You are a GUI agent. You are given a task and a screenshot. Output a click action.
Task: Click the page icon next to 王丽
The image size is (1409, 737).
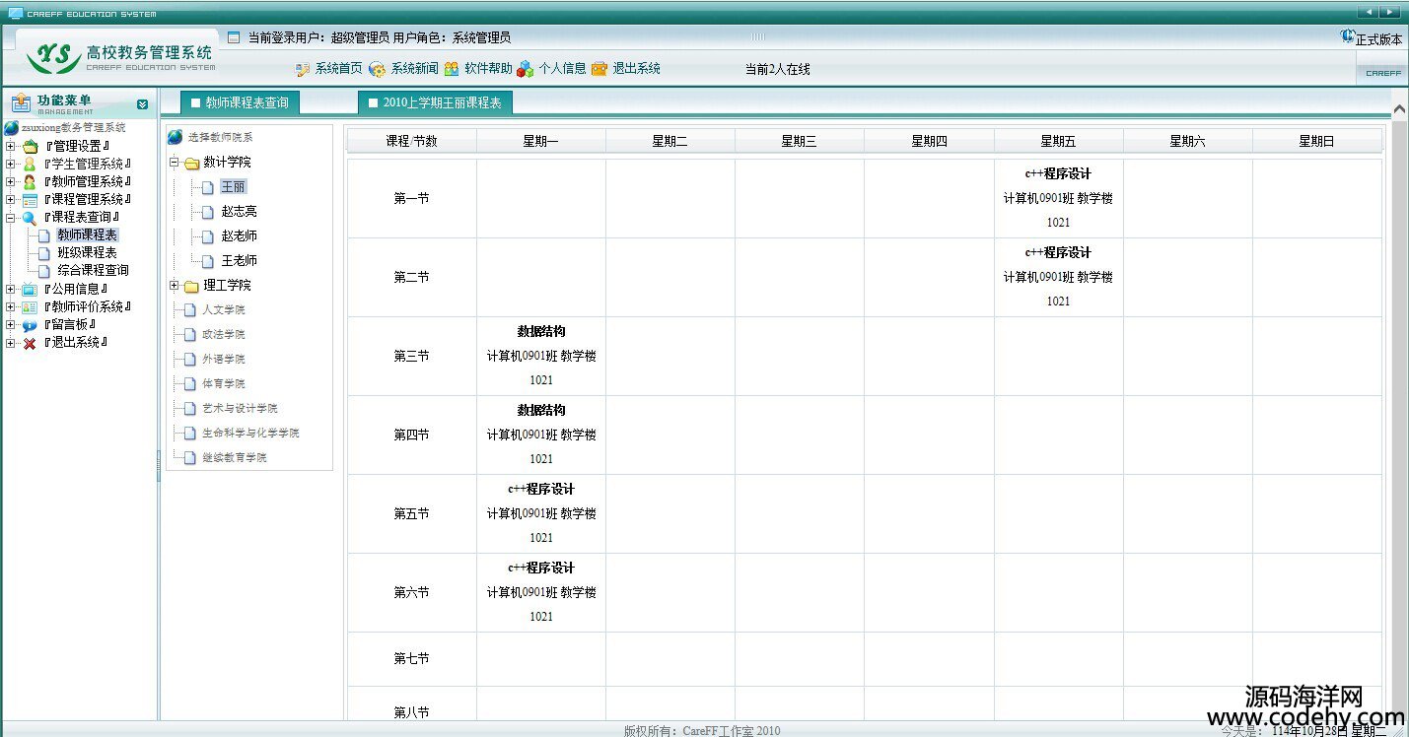click(x=207, y=187)
